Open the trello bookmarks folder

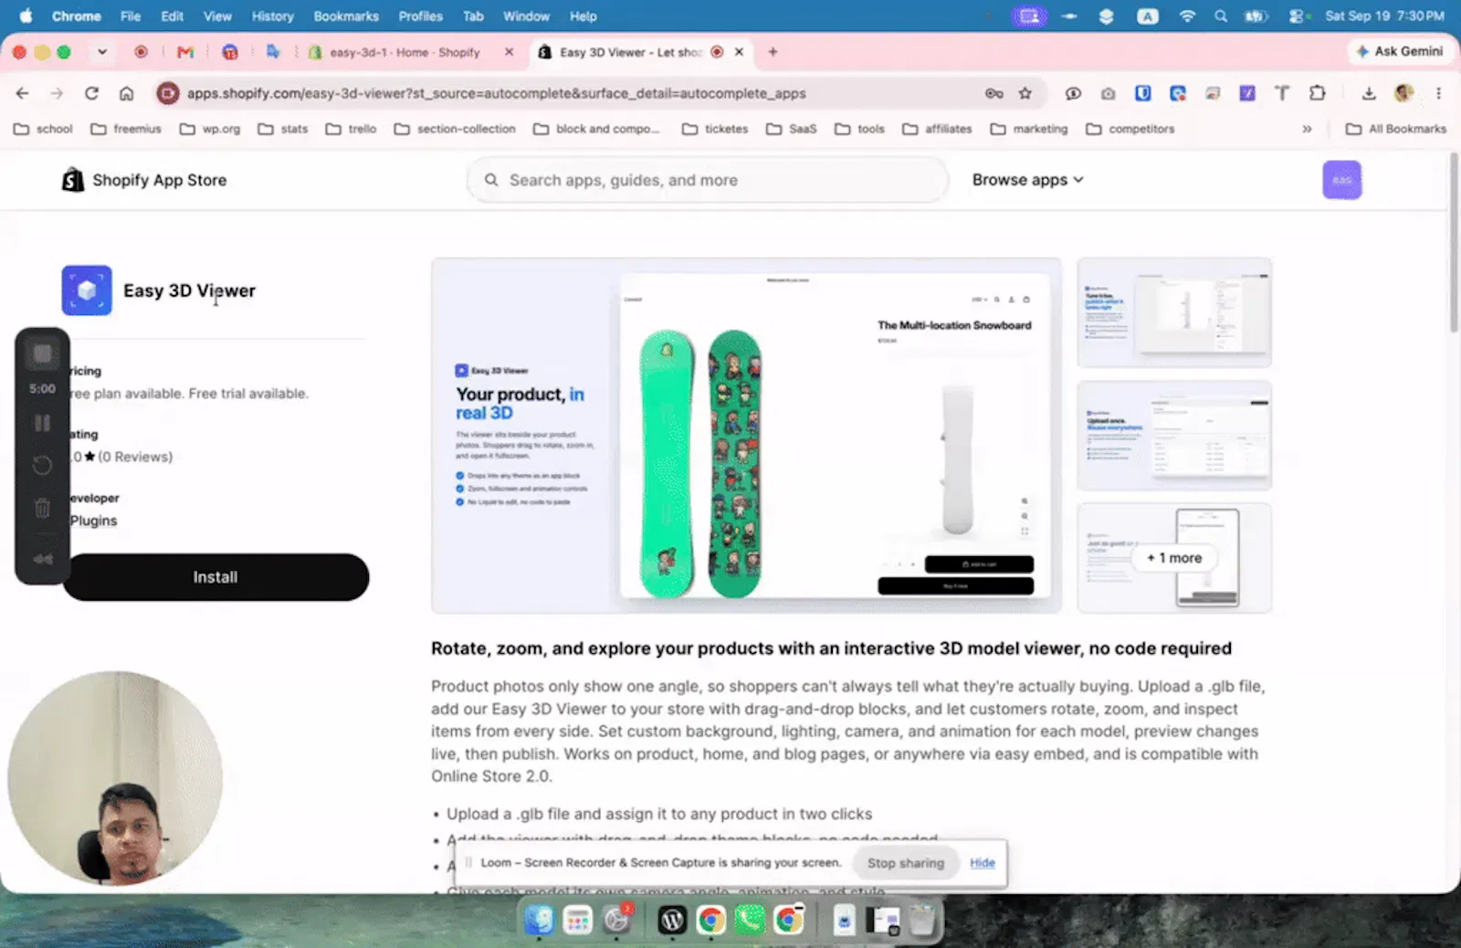(351, 129)
